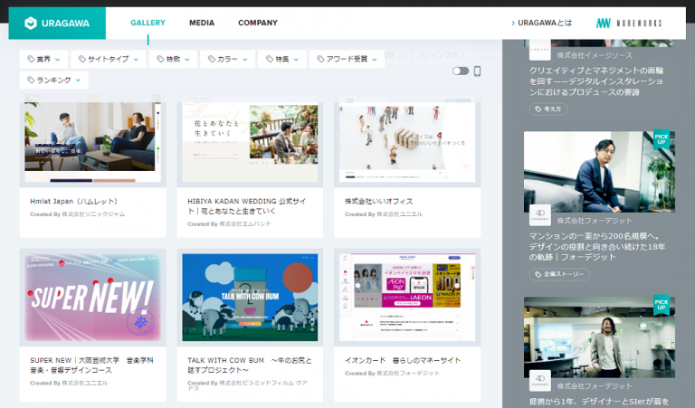The width and height of the screenshot is (695, 408).
Task: Open the GALLERY tab
Action: point(148,23)
